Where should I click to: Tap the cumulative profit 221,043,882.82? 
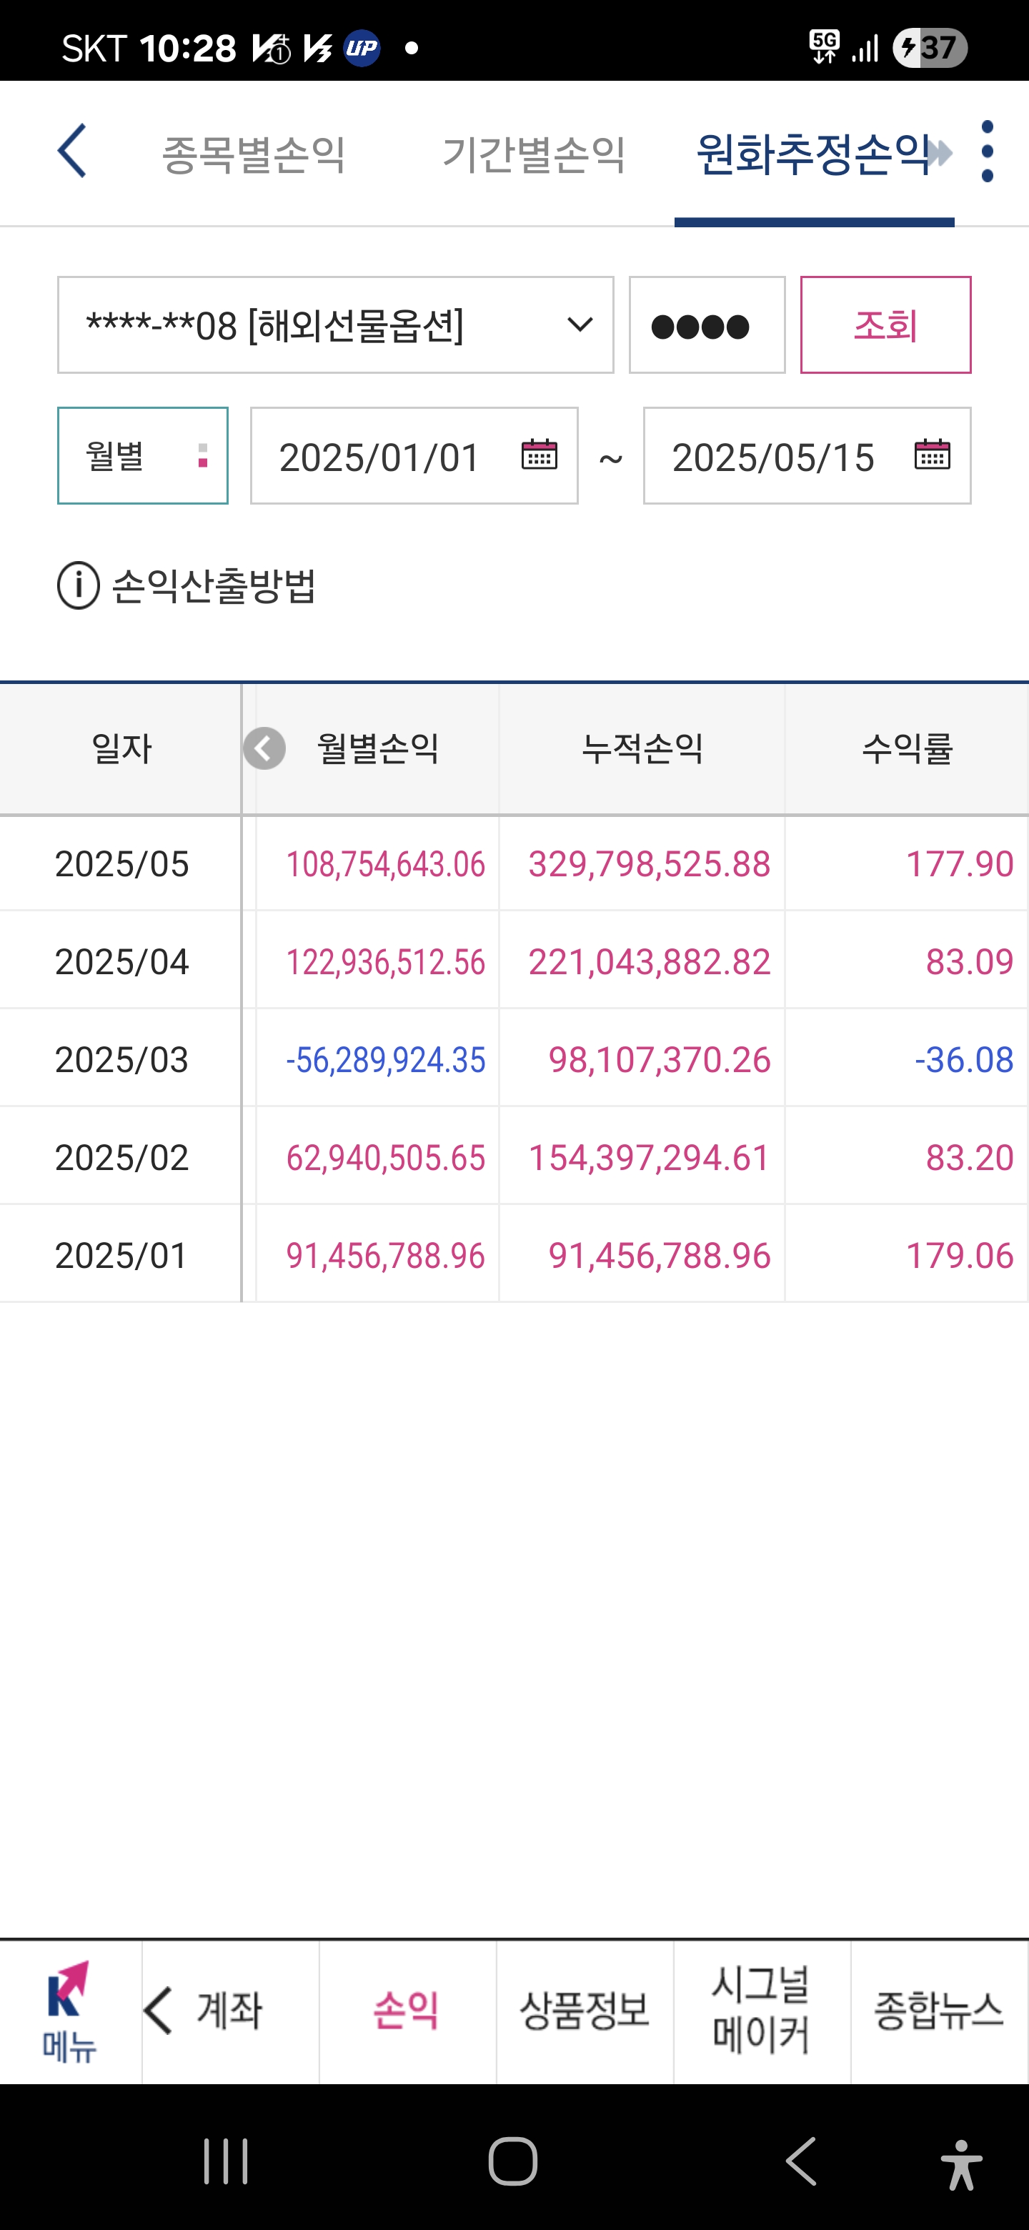coord(649,962)
